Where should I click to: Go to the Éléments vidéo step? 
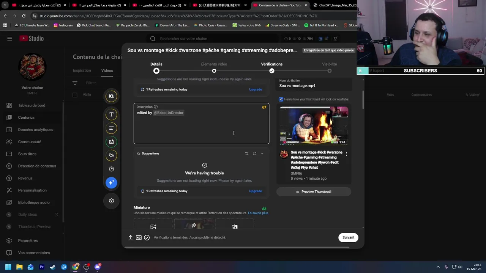(214, 67)
